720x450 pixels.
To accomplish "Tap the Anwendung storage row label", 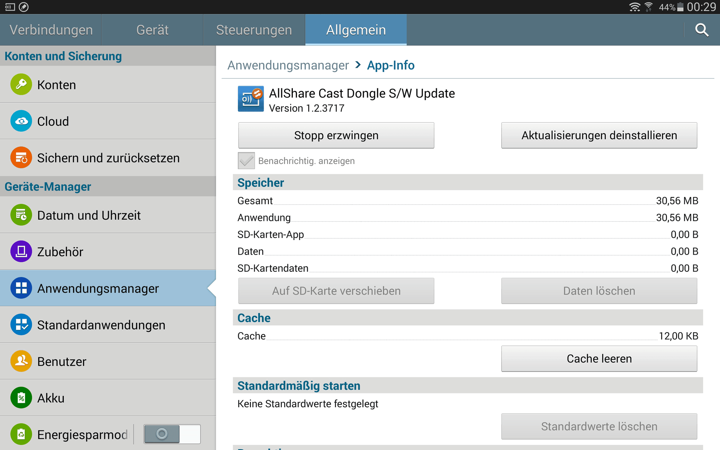I will point(264,217).
